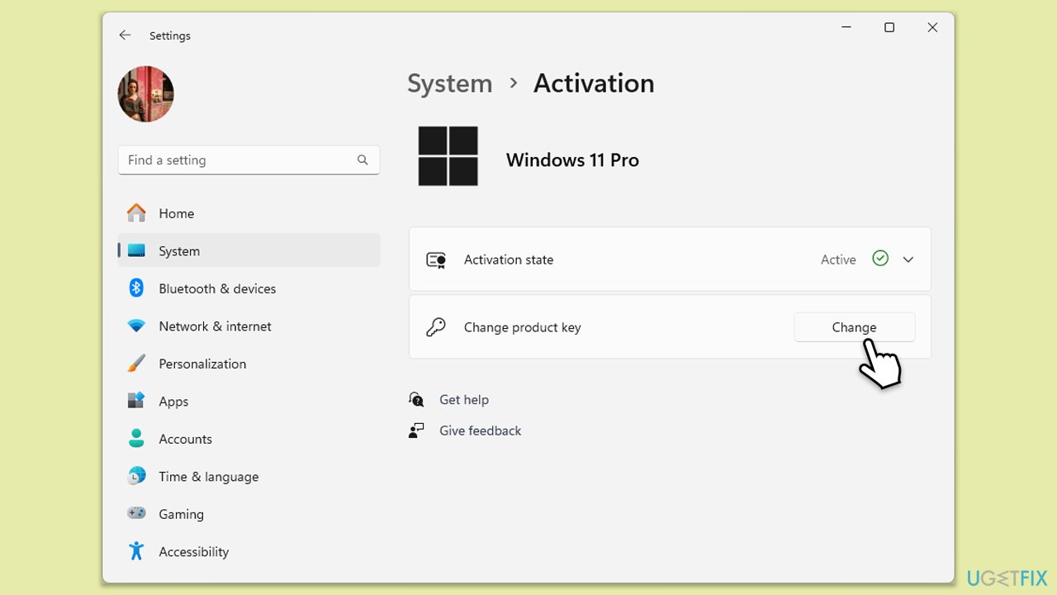Viewport: 1057px width, 595px height.
Task: Go to Gaming label in sidebar
Action: tap(181, 514)
